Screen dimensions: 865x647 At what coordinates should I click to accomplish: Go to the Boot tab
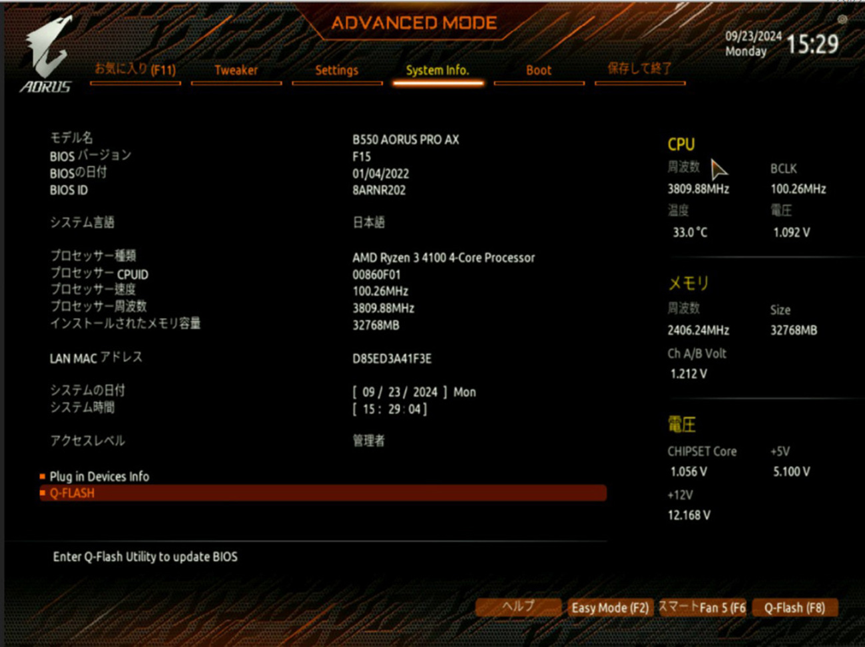coord(539,70)
